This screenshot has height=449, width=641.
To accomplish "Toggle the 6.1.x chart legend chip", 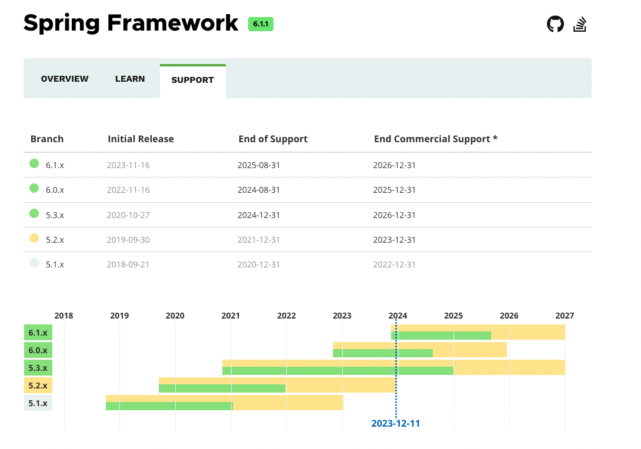I will click(38, 332).
